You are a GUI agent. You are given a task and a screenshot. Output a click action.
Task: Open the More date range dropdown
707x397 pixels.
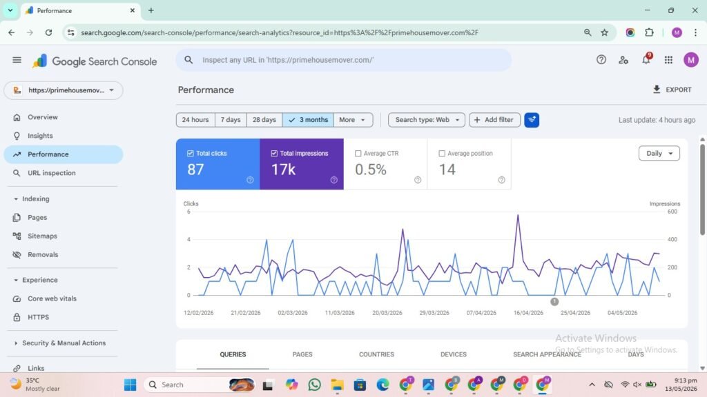pyautogui.click(x=353, y=120)
